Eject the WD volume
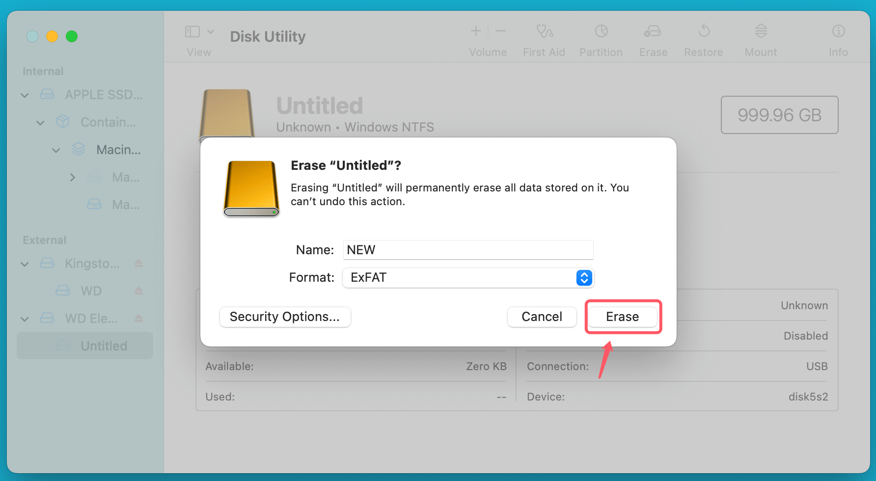 (138, 291)
